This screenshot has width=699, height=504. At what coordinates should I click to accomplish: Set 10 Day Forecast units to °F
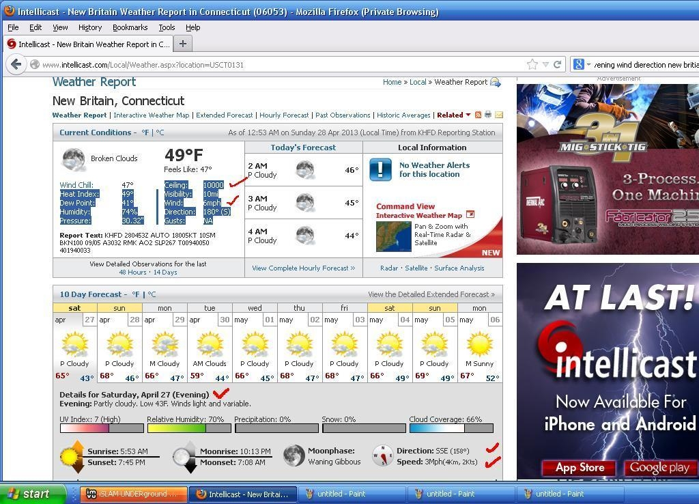(x=136, y=294)
